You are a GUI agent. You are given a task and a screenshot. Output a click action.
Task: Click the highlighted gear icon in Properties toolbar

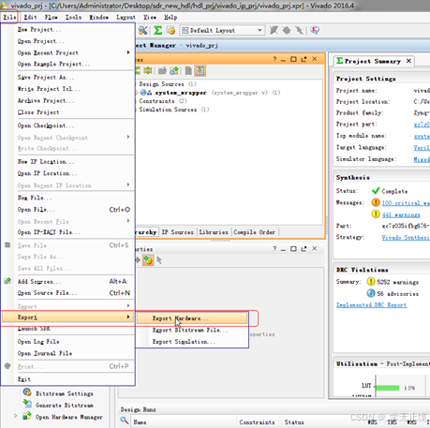tap(148, 259)
